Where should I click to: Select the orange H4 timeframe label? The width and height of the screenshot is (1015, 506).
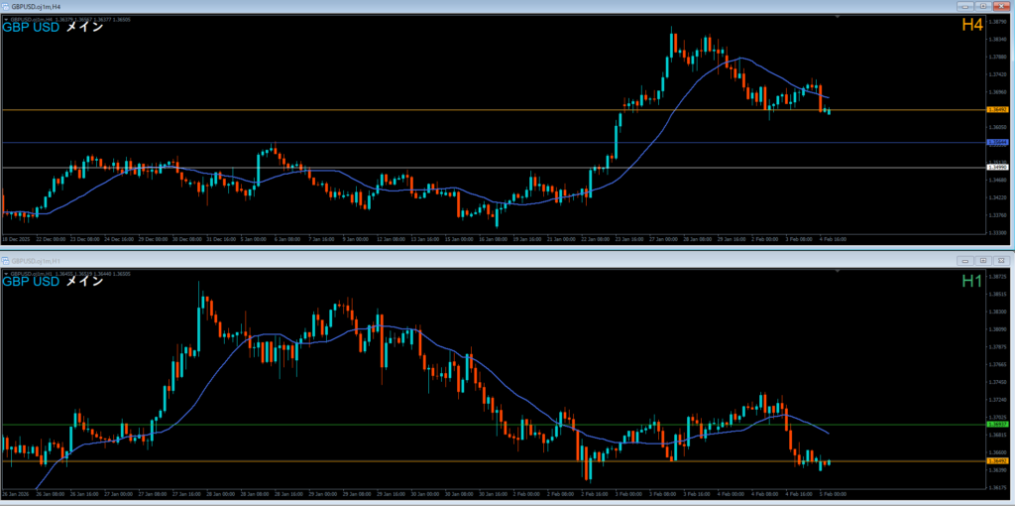[972, 26]
